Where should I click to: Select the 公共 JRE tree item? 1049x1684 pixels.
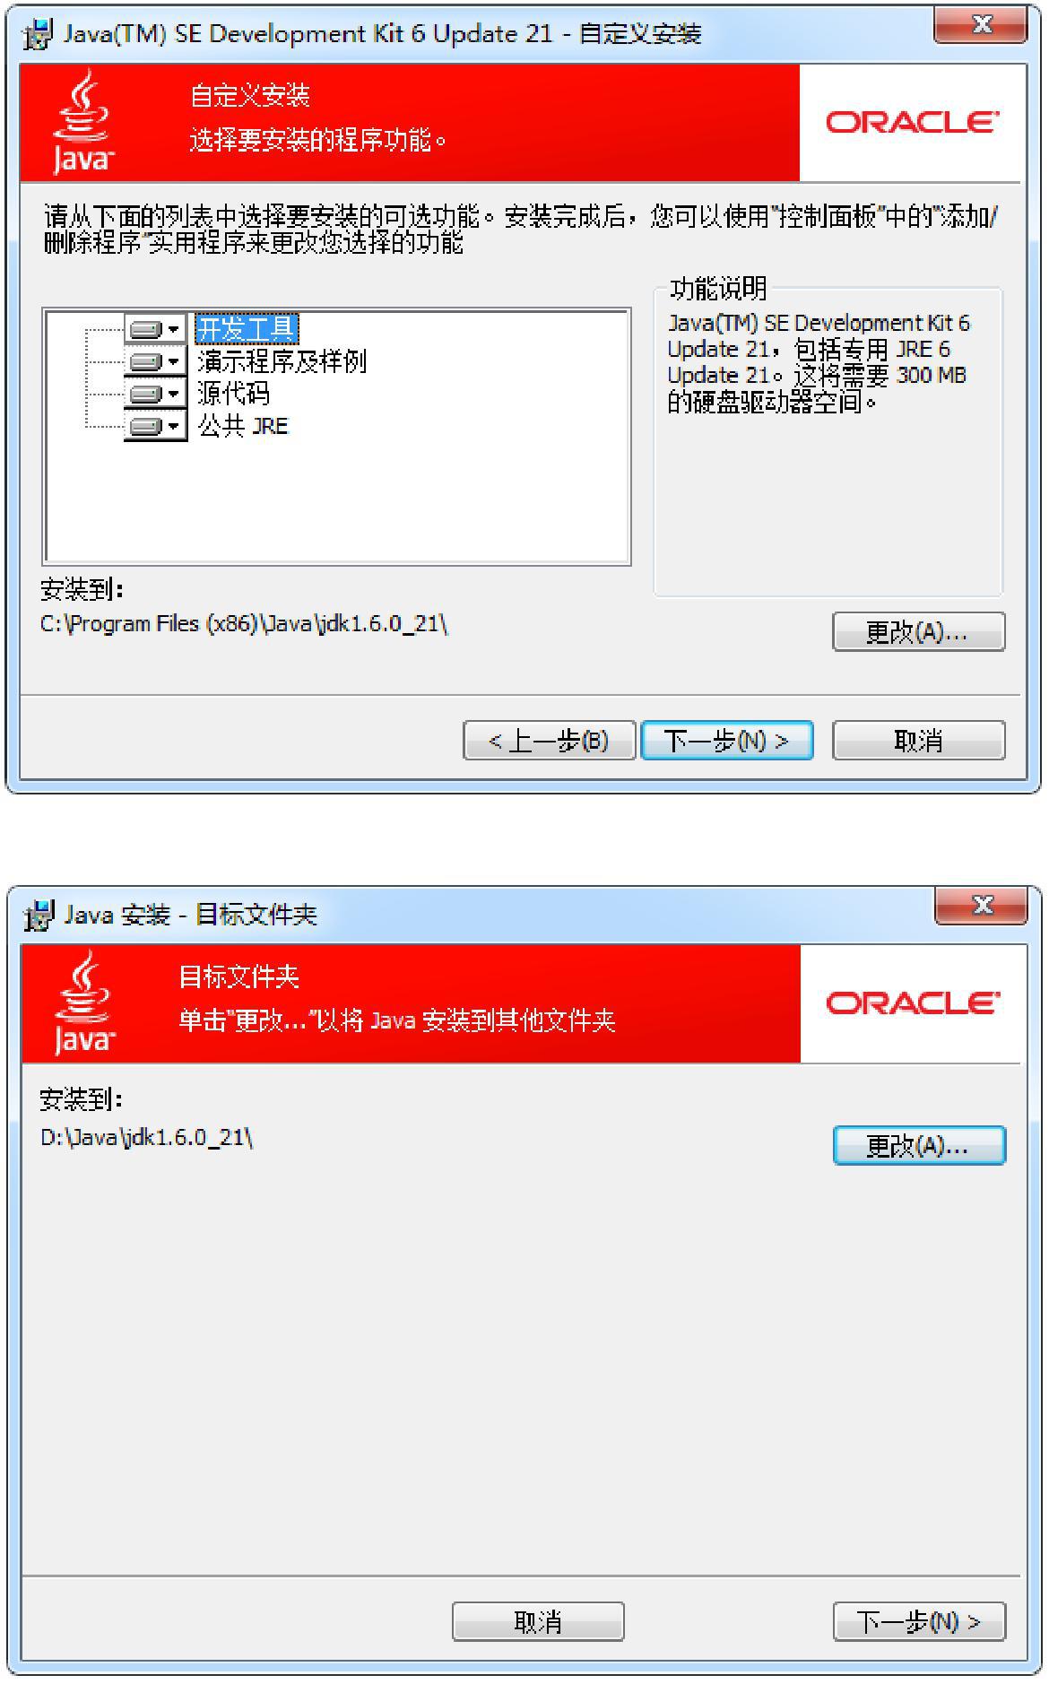243,426
